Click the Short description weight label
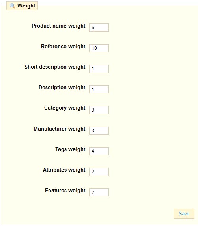Screen dimensions: 198x226 55,67
